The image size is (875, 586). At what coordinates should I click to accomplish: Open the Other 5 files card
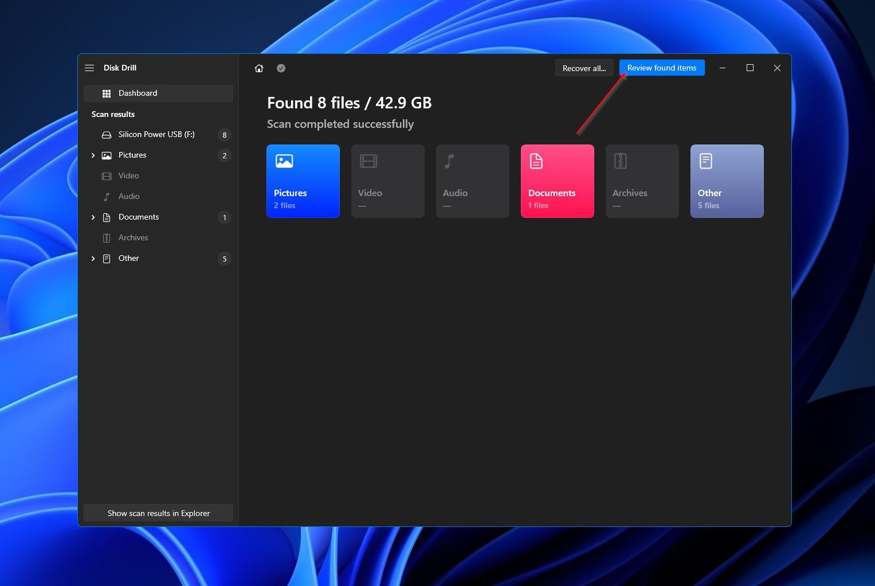tap(727, 181)
